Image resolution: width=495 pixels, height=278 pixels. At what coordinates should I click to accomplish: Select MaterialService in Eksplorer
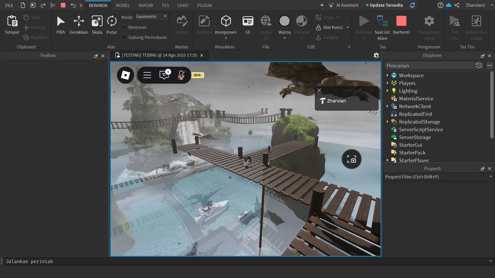pyautogui.click(x=416, y=99)
